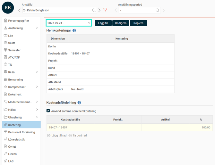Open Pension & försäkring in sidebar

tap(21, 132)
